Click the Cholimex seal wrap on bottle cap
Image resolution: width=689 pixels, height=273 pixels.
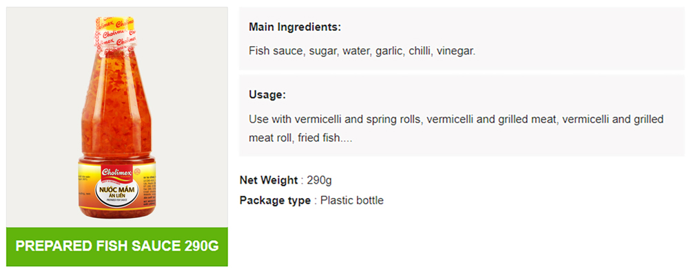(116, 37)
